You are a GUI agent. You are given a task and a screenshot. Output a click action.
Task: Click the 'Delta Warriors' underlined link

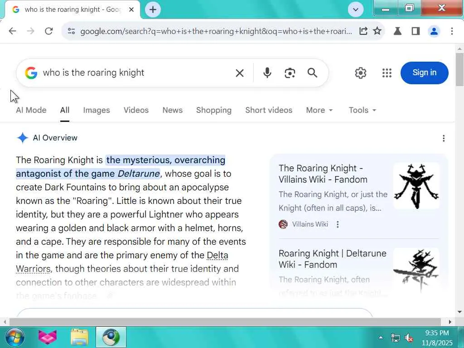pyautogui.click(x=122, y=262)
